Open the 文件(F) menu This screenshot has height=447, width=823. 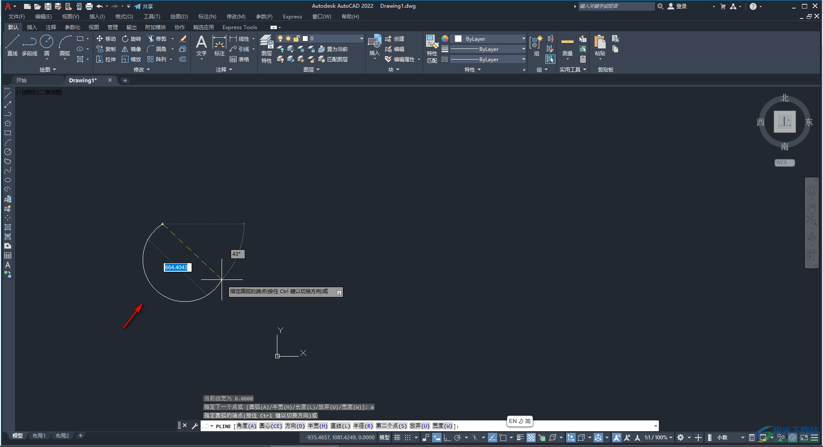[x=17, y=17]
